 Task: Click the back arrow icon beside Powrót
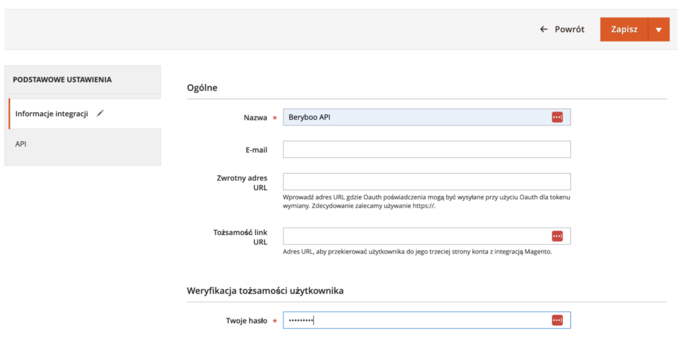tap(544, 29)
